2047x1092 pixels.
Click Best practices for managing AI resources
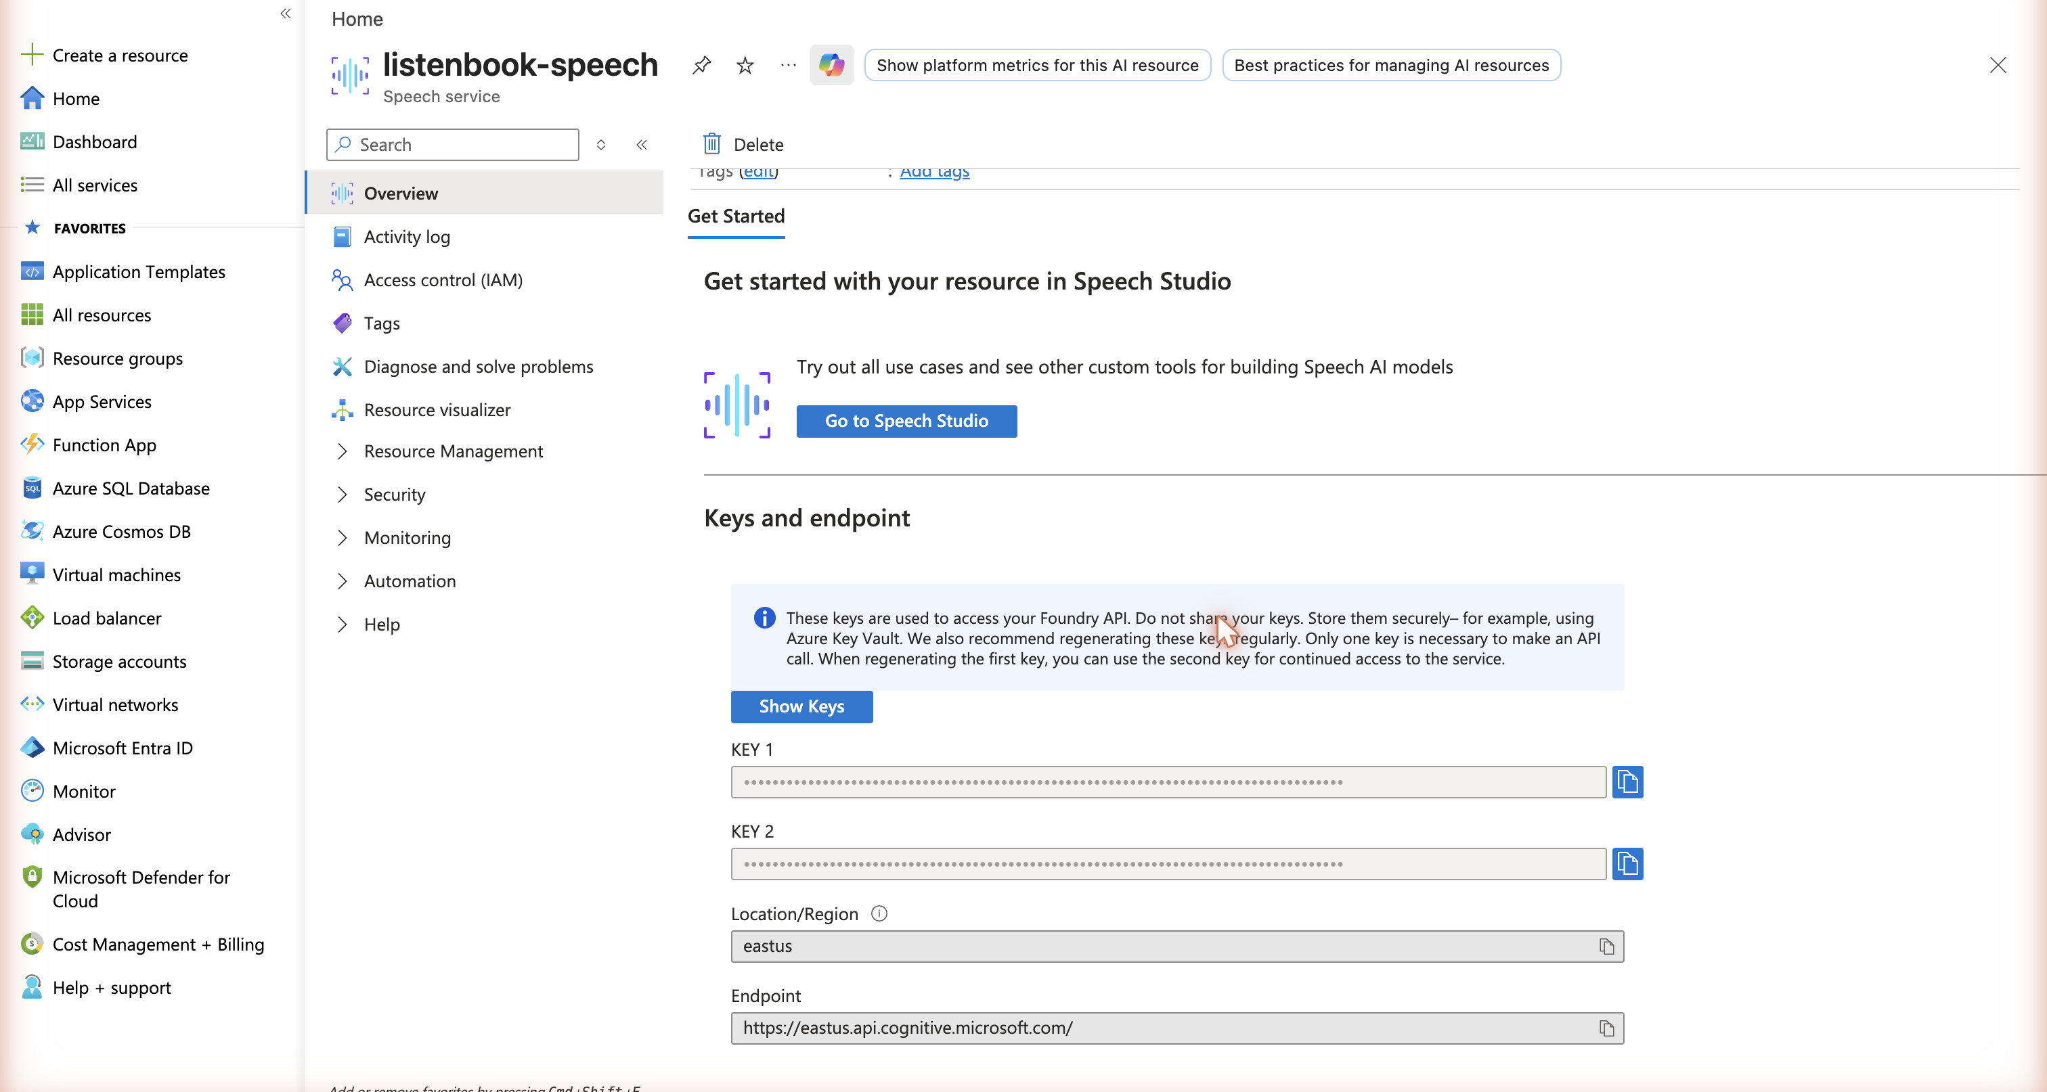coord(1392,65)
